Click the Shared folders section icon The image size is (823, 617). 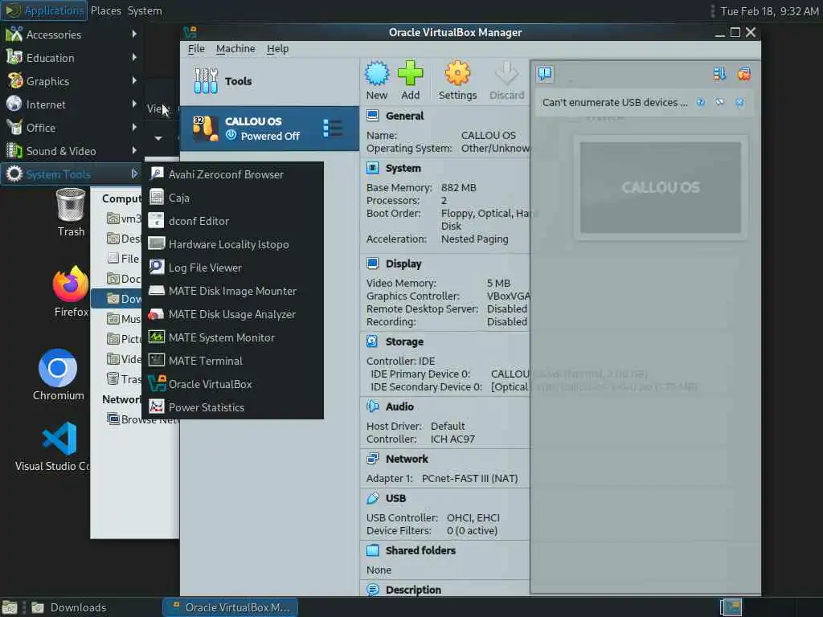point(372,550)
